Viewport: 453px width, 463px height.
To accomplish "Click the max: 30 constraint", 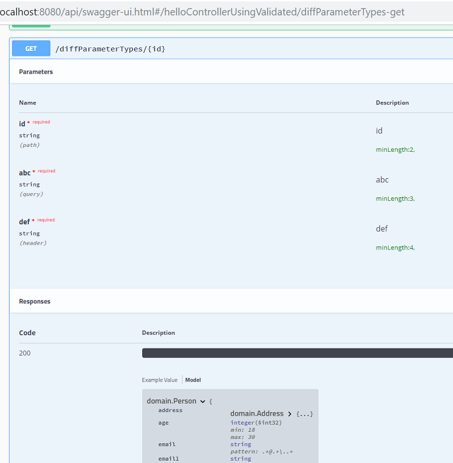I will click(242, 437).
